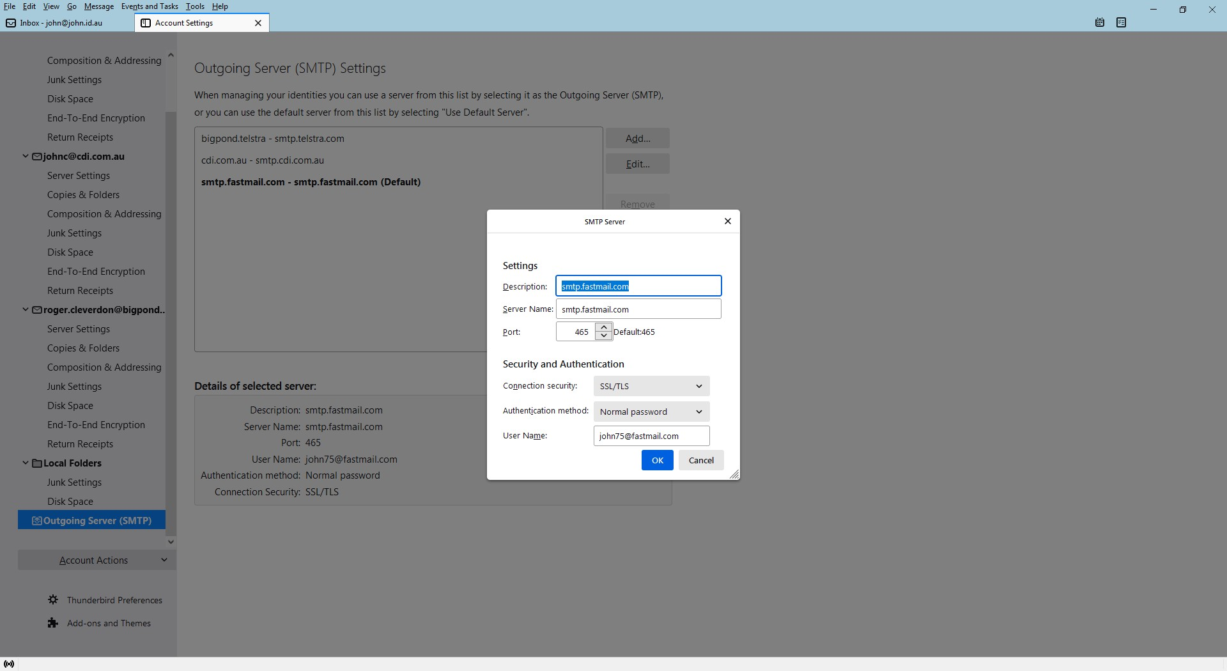Click the Remove server button
Screen dimensions: 1227x671
coord(638,204)
